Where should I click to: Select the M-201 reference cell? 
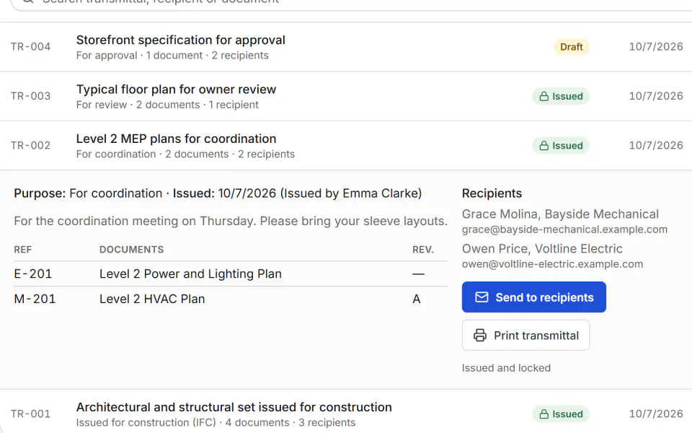(35, 299)
